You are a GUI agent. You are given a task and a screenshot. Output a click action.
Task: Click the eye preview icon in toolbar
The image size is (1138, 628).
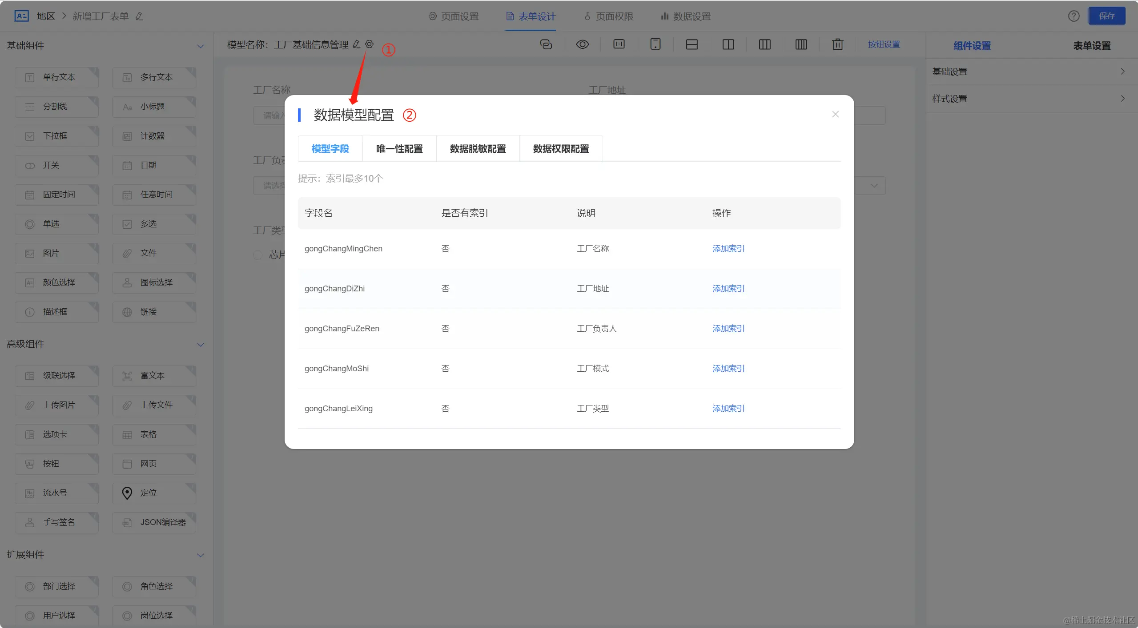click(x=582, y=44)
